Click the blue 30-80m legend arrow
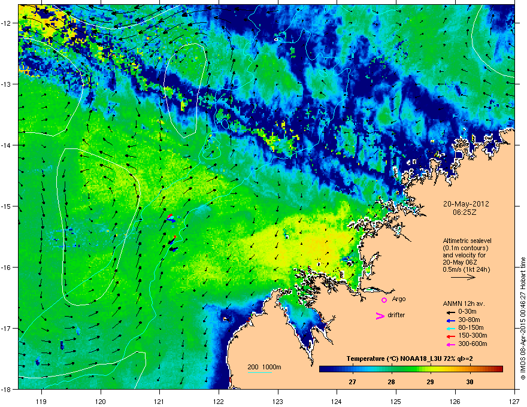The width and height of the screenshot is (527, 407). (450, 320)
